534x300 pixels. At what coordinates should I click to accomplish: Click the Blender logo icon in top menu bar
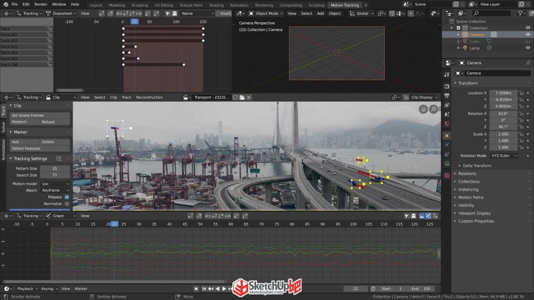[5, 4]
